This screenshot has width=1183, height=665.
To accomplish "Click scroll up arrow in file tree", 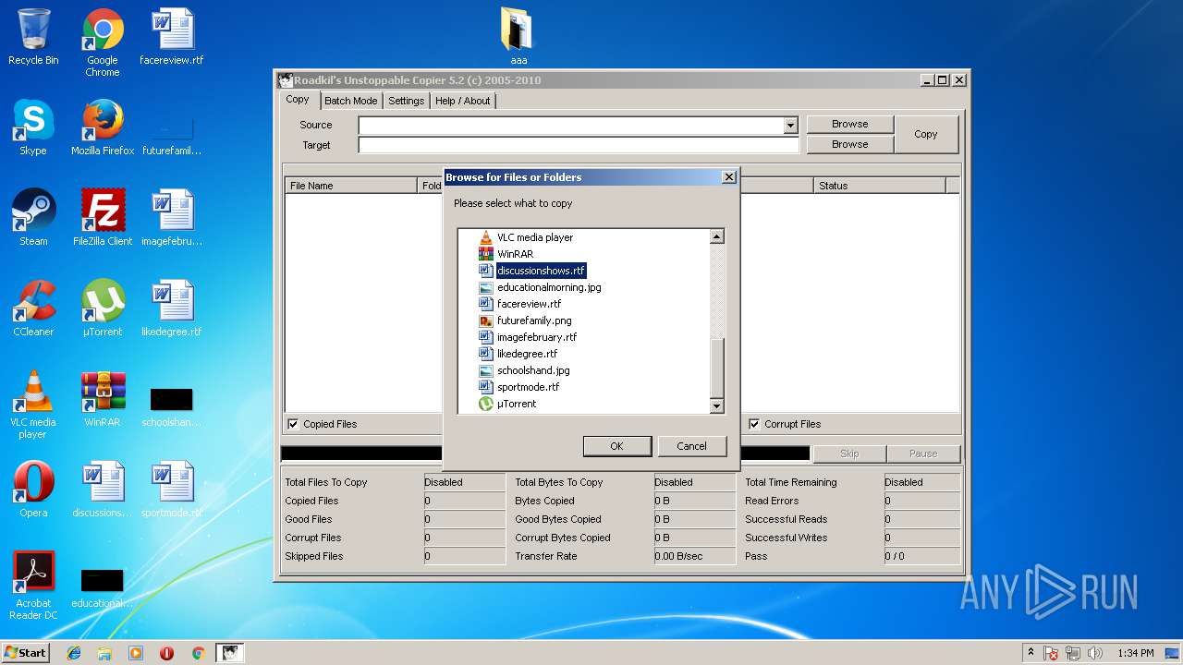I will pyautogui.click(x=716, y=237).
